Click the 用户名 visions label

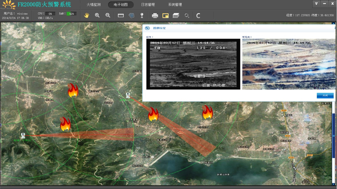16,13
